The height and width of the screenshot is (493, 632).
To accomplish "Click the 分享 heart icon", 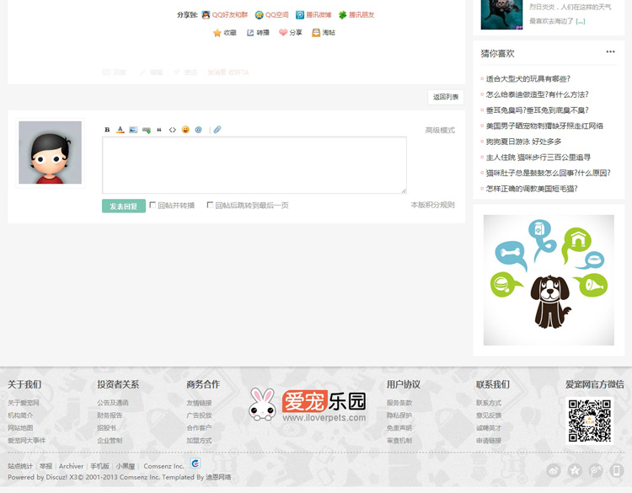I will 283,32.
